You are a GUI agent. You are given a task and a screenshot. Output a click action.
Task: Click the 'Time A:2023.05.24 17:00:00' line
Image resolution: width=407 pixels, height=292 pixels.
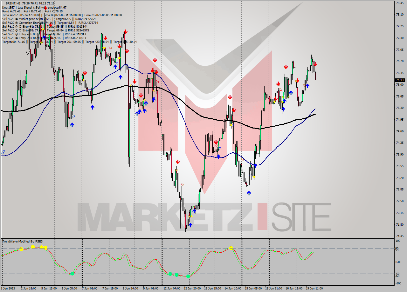click(x=62, y=15)
